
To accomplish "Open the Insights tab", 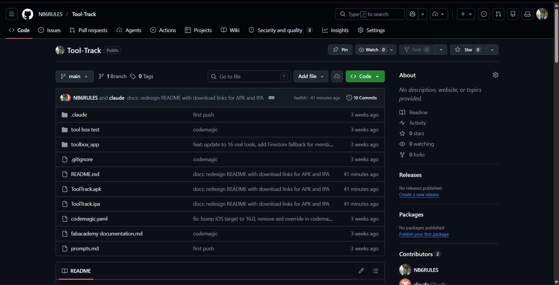I will [x=335, y=30].
